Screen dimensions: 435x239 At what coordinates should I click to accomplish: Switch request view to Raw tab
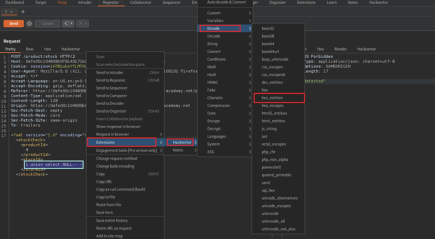30,49
